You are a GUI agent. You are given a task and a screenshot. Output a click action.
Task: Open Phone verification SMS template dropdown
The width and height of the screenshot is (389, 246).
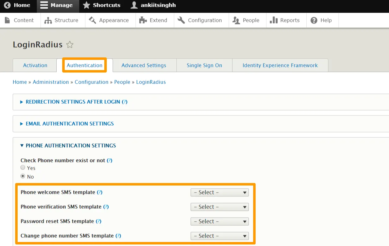point(219,207)
